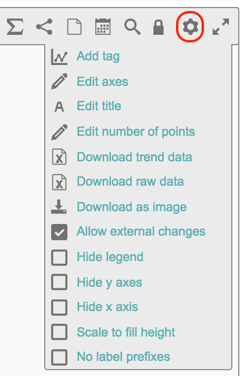Uncheck Allow external changes checkbox
The height and width of the screenshot is (376, 251).
pos(59,232)
